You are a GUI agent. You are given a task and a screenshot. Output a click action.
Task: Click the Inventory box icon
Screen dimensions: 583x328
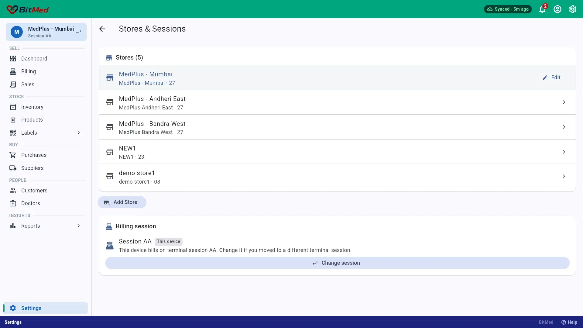[13, 107]
